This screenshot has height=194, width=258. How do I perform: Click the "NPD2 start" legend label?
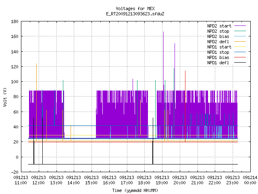(x=219, y=26)
